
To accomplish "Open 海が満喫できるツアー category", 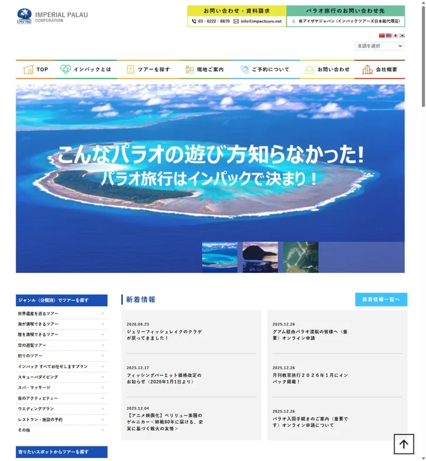I will click(x=62, y=324).
